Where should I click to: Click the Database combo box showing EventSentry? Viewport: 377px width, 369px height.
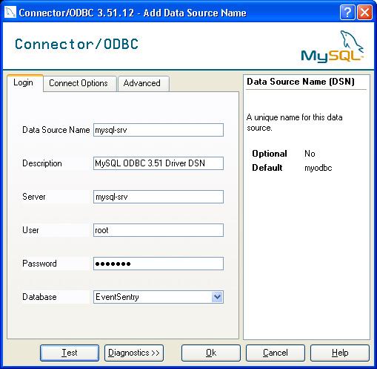pos(159,297)
